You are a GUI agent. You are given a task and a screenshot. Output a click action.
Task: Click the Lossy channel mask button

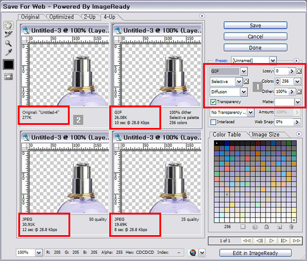point(299,71)
